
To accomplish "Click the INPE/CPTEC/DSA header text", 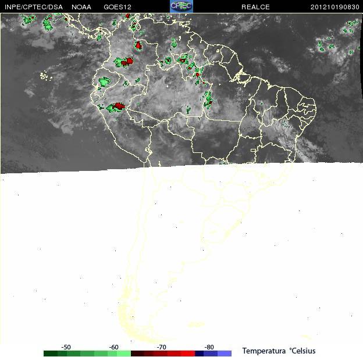I will [x=34, y=7].
